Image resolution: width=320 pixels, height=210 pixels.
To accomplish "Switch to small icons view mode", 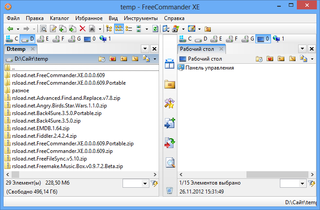I will coord(119,29).
